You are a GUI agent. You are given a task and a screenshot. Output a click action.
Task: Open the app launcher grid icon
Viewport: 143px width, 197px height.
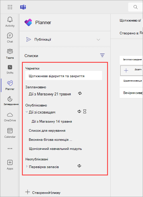(10, 7)
